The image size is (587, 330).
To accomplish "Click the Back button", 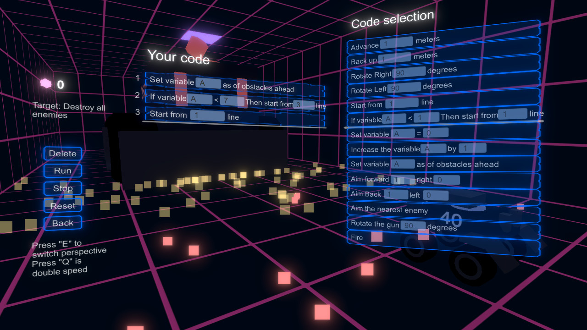I will (x=63, y=223).
